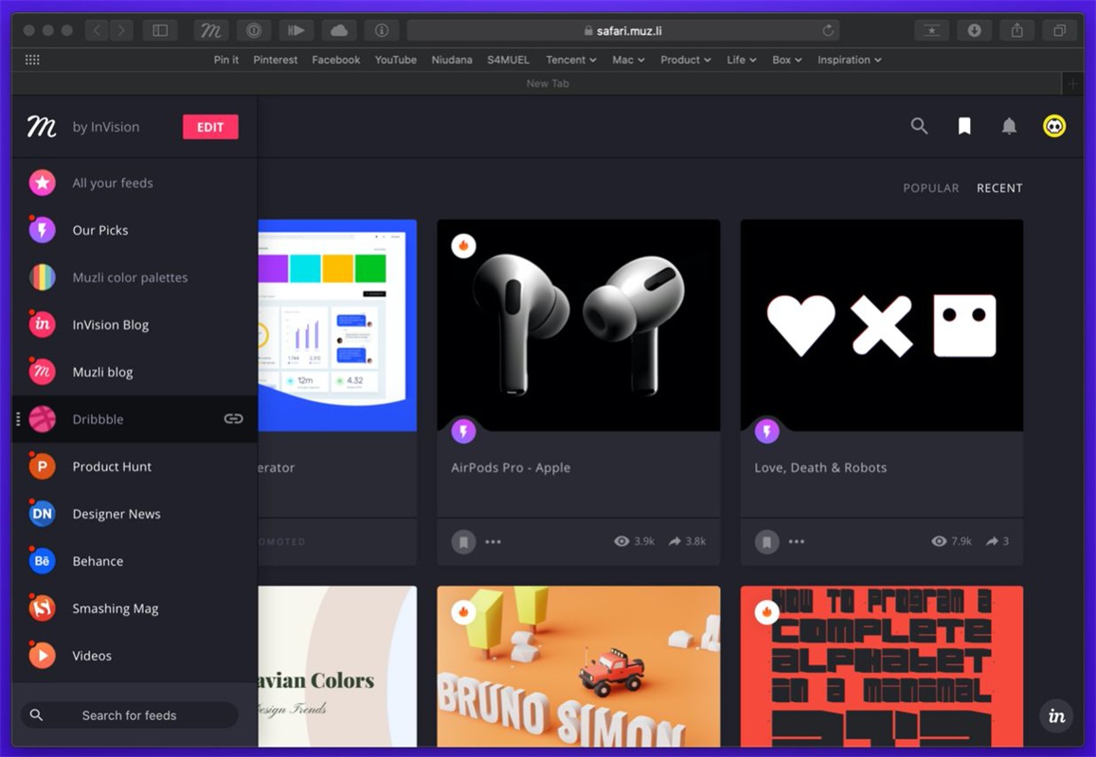Expand the Tencent bookmarks folder
This screenshot has width=1096, height=757.
coord(571,60)
